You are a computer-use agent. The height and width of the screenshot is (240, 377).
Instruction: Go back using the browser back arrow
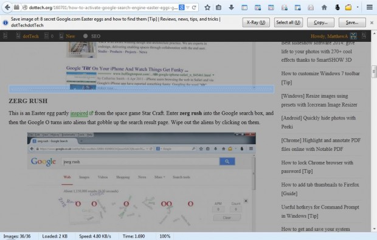(7, 7)
